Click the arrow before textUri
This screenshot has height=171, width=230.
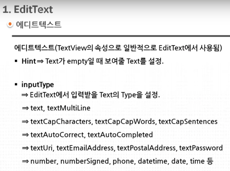click(25, 148)
